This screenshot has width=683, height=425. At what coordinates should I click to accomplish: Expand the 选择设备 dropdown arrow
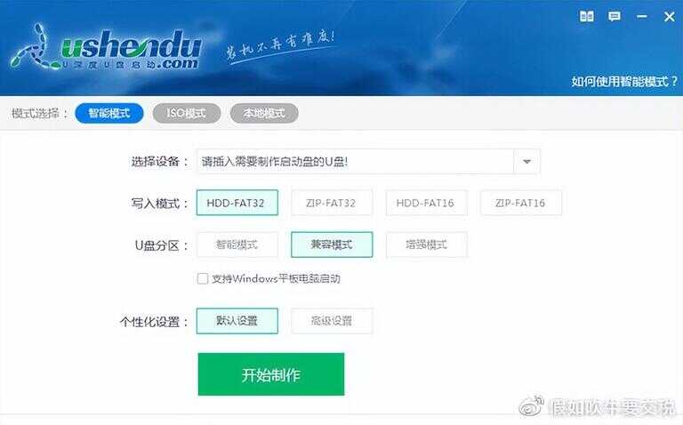527,162
